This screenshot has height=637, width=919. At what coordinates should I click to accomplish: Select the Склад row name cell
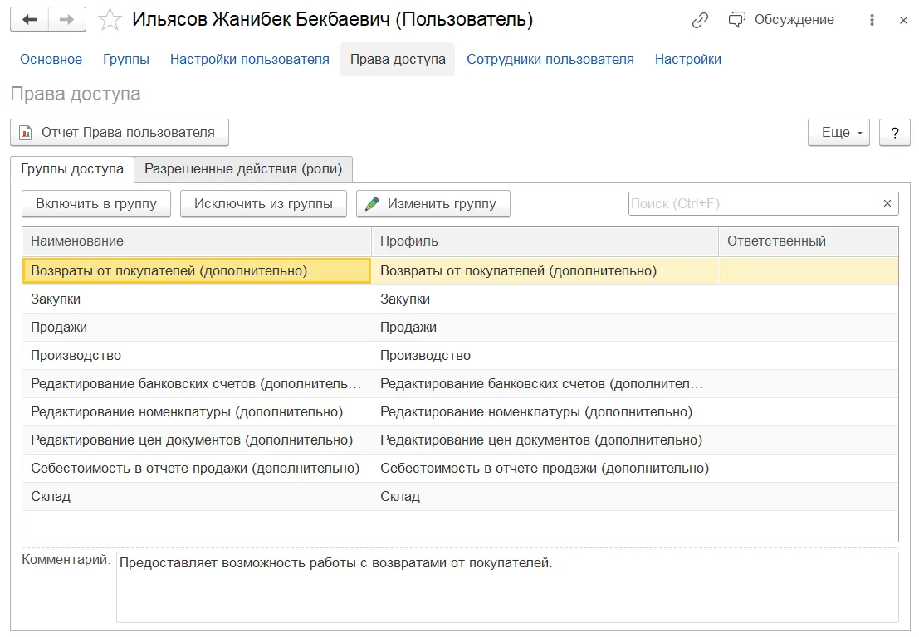pos(197,497)
